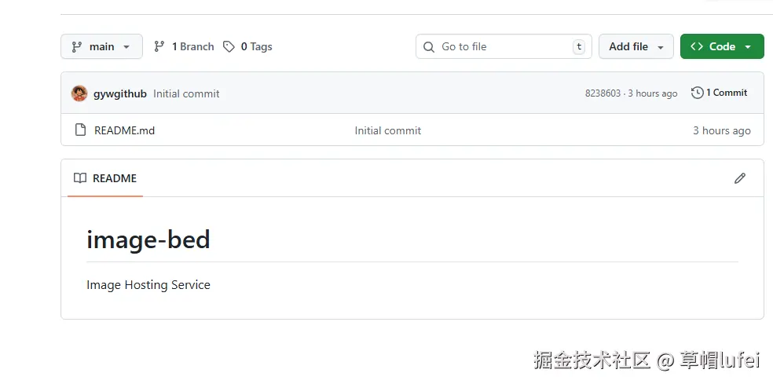Click the Image Hosting Service text
The image size is (773, 384).
(148, 285)
